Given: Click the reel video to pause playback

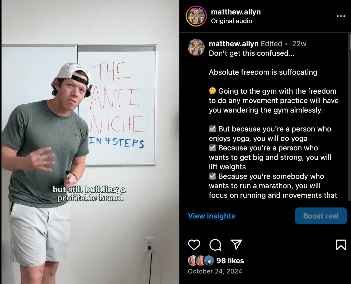Looking at the screenshot, I should coord(89,142).
